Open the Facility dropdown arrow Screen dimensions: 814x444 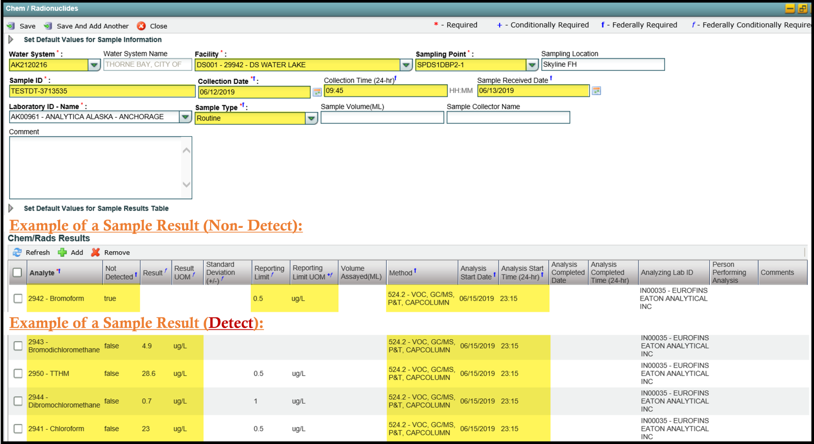pos(406,65)
